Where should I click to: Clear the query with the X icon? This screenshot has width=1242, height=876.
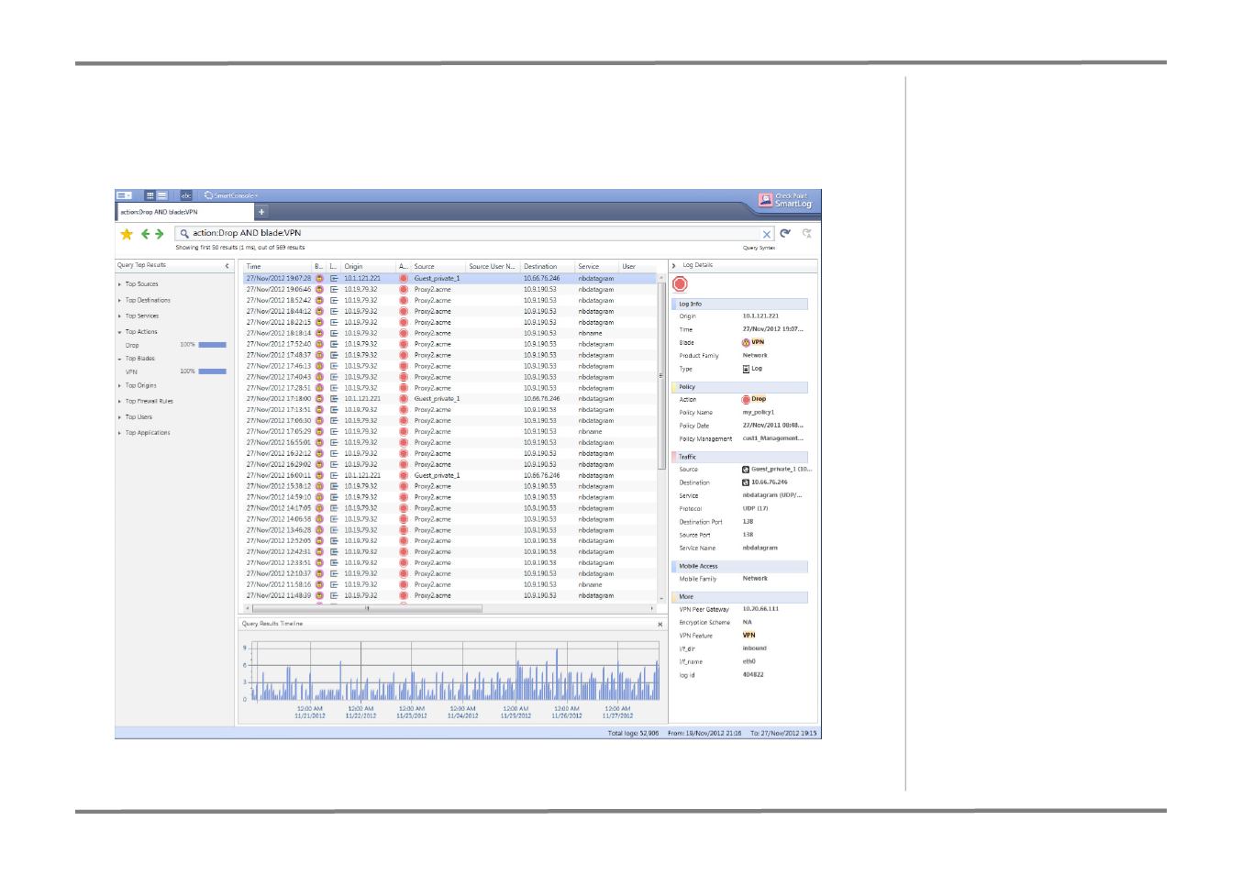coord(767,234)
